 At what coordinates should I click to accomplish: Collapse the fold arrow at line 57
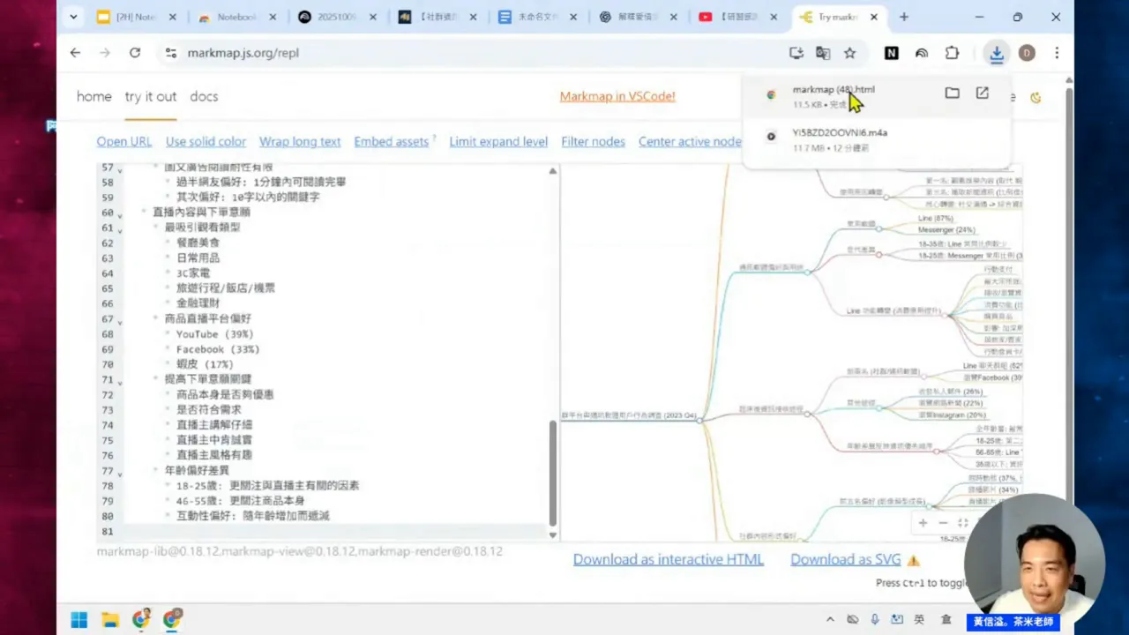120,168
